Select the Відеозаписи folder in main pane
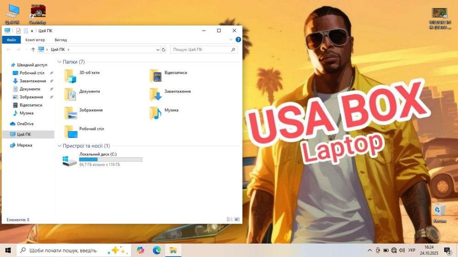The height and width of the screenshot is (257, 458). point(169,76)
